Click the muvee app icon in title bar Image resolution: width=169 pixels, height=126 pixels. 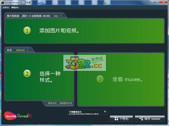pyautogui.click(x=3, y=3)
